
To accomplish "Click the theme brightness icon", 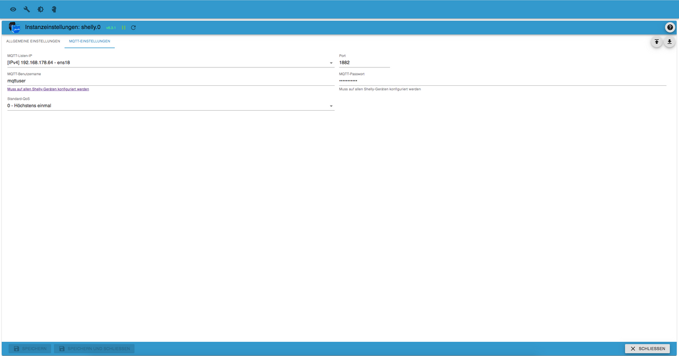I will [x=40, y=10].
